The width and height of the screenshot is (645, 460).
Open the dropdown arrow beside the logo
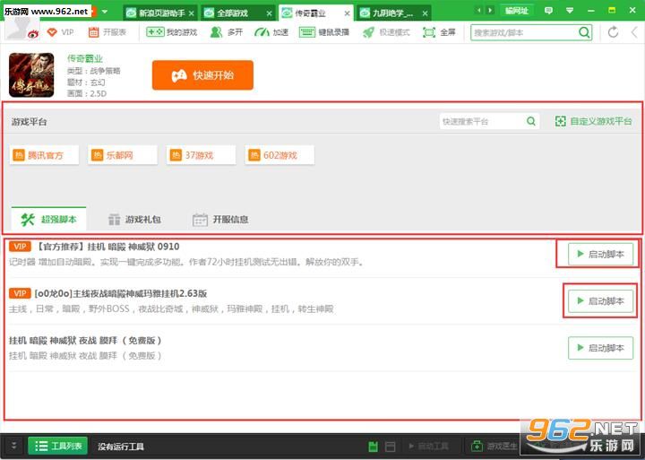(x=105, y=12)
